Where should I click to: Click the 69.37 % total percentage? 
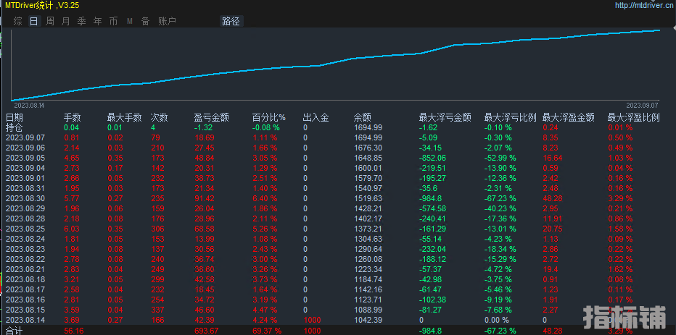(267, 331)
